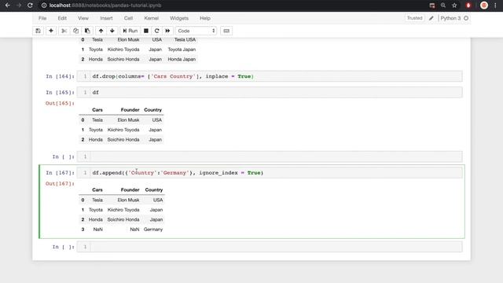Click the Toyota Japan cell in the top table

pyautogui.click(x=182, y=50)
